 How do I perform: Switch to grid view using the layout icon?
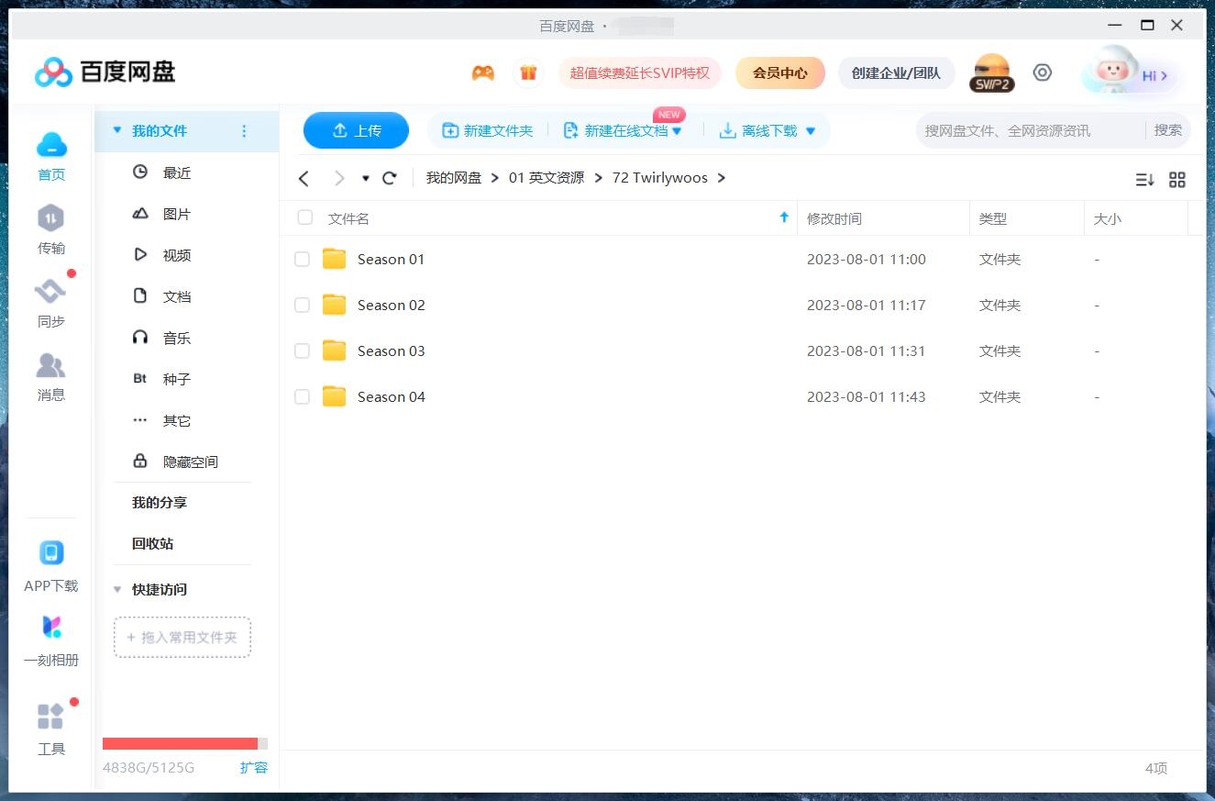click(1177, 180)
